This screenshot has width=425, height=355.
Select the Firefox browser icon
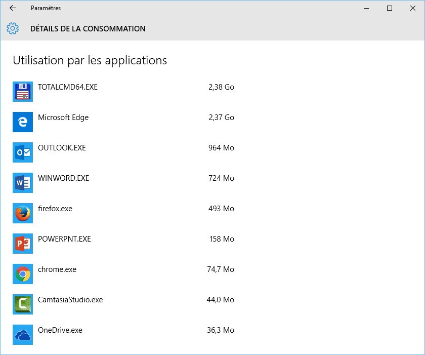pos(22,213)
